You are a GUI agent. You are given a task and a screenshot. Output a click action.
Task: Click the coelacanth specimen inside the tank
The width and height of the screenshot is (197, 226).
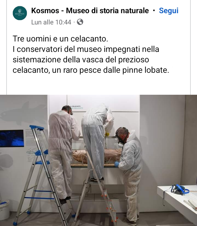click(97, 156)
